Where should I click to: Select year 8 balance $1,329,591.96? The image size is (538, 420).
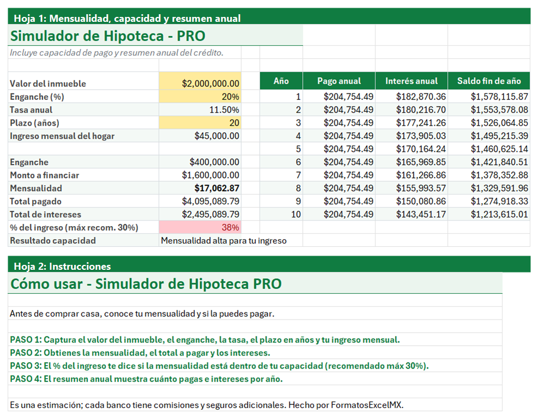click(489, 188)
